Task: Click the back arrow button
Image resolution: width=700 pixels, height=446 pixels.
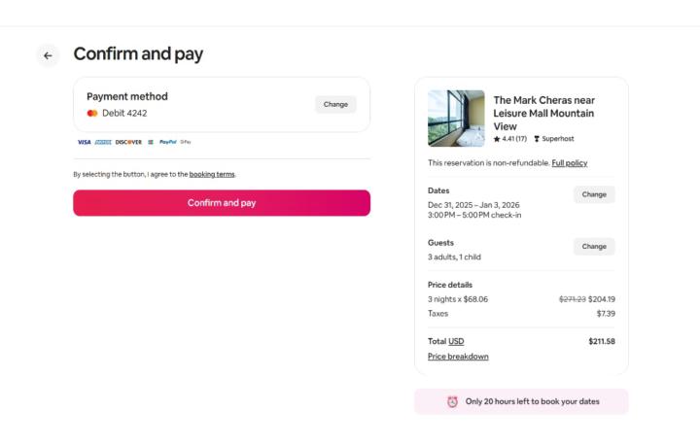Action: [x=49, y=55]
